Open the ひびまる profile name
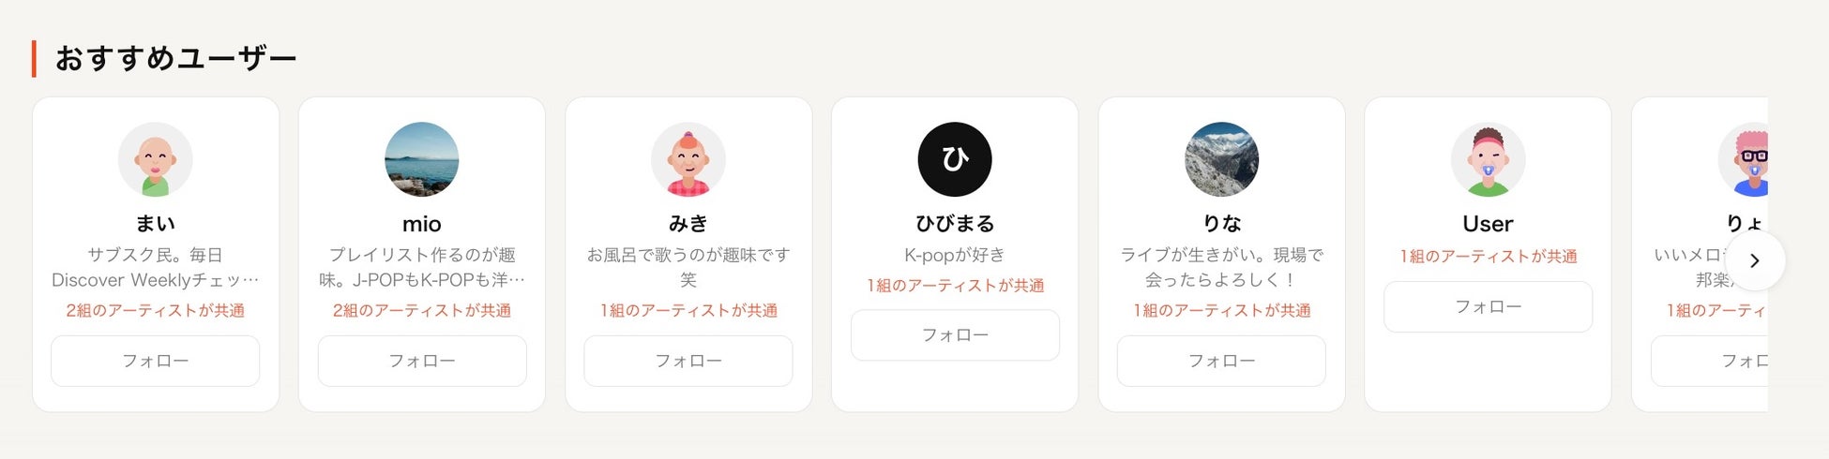Screen dimensions: 1829x459 955,223
